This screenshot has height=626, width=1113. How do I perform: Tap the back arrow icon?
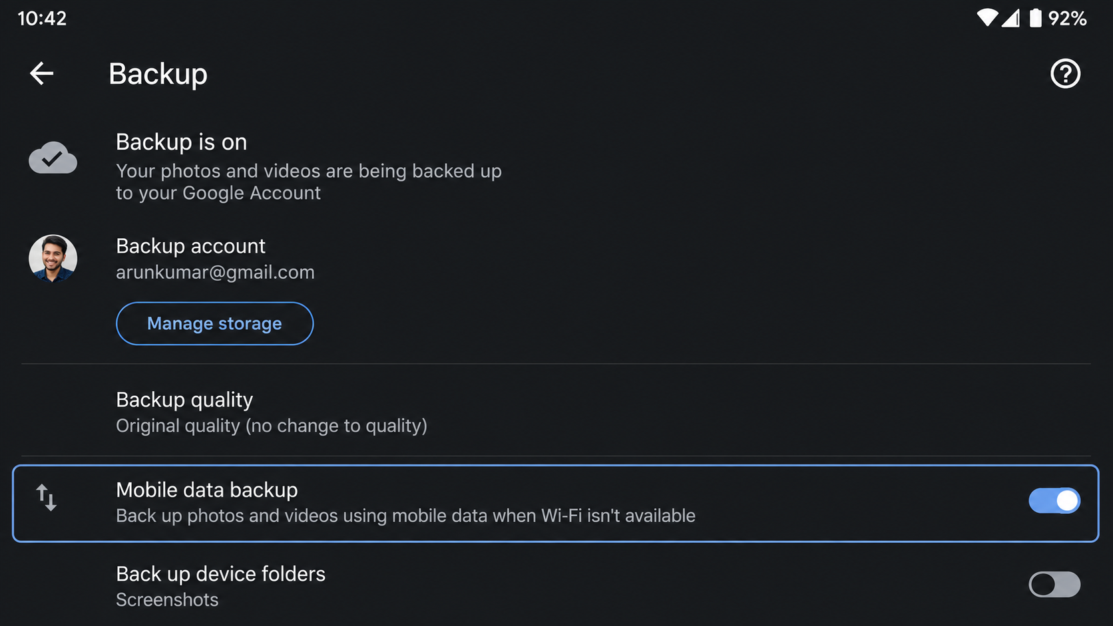(x=41, y=73)
